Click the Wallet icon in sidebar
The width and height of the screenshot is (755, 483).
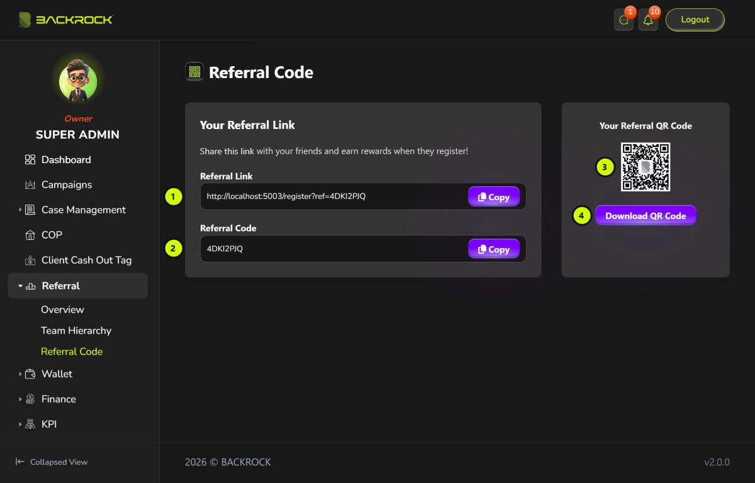[x=30, y=374]
